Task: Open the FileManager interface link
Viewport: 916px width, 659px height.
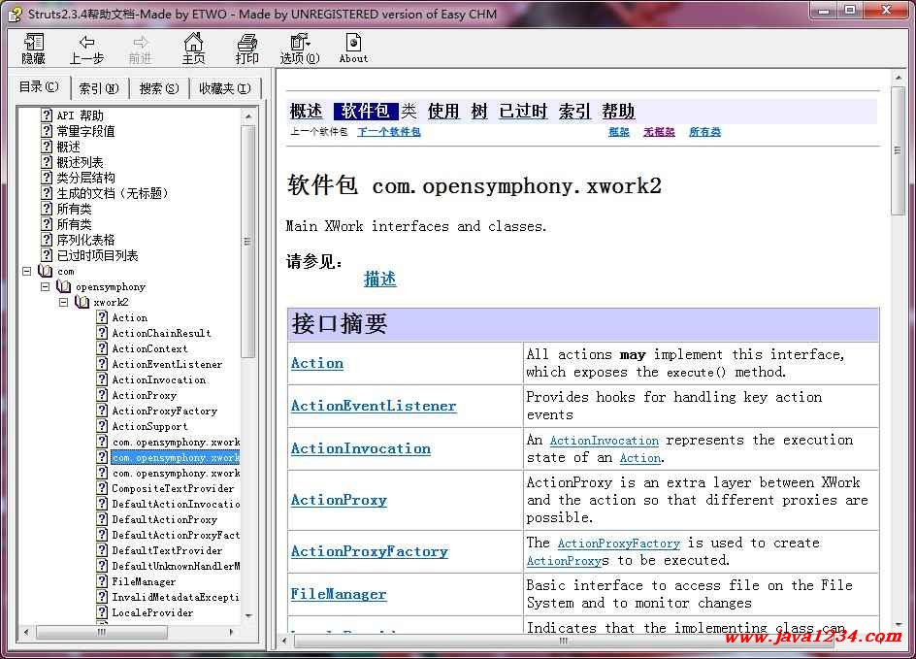Action: tap(338, 594)
